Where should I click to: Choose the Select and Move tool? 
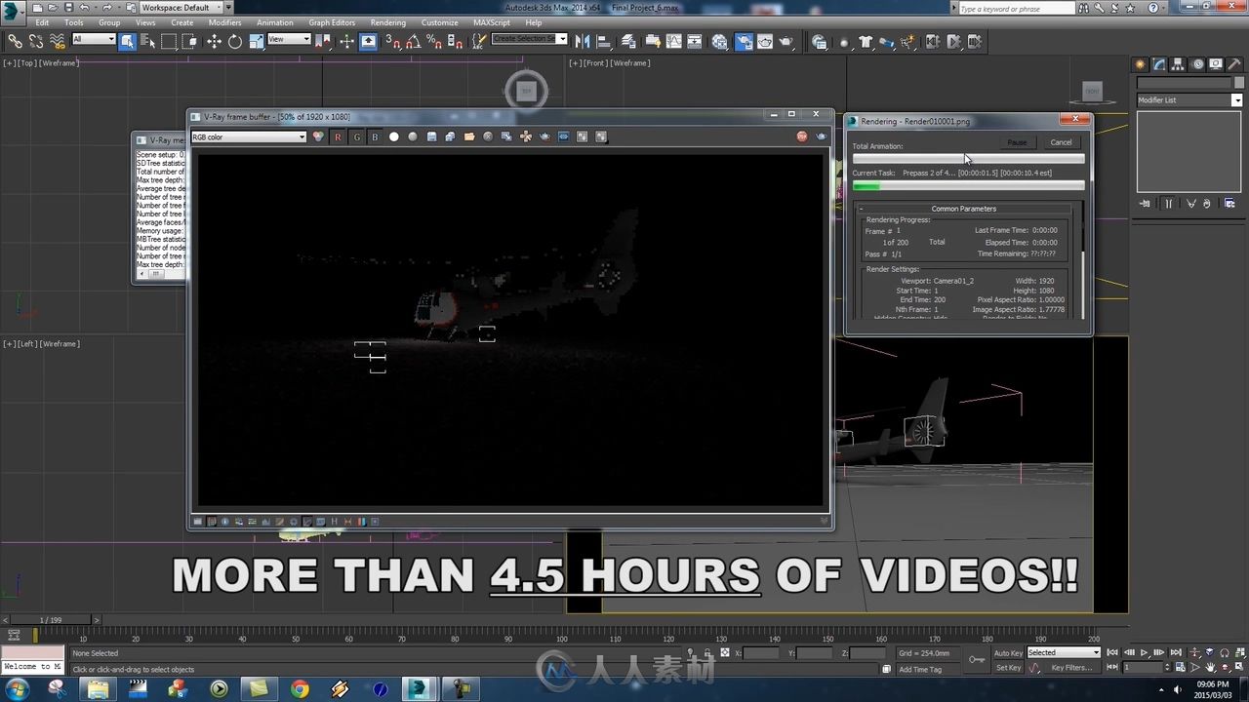coord(214,42)
